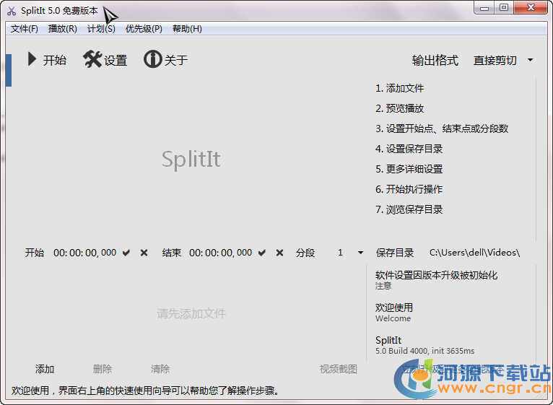Close the SplitIt window
Image resolution: width=553 pixels, height=405 pixels.
pos(531,8)
